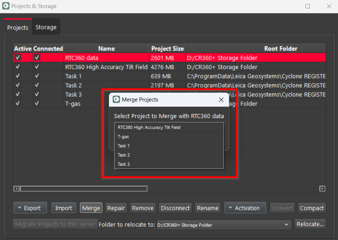The image size is (338, 240).
Task: Close the Merge Projects dialog
Action: [x=221, y=100]
